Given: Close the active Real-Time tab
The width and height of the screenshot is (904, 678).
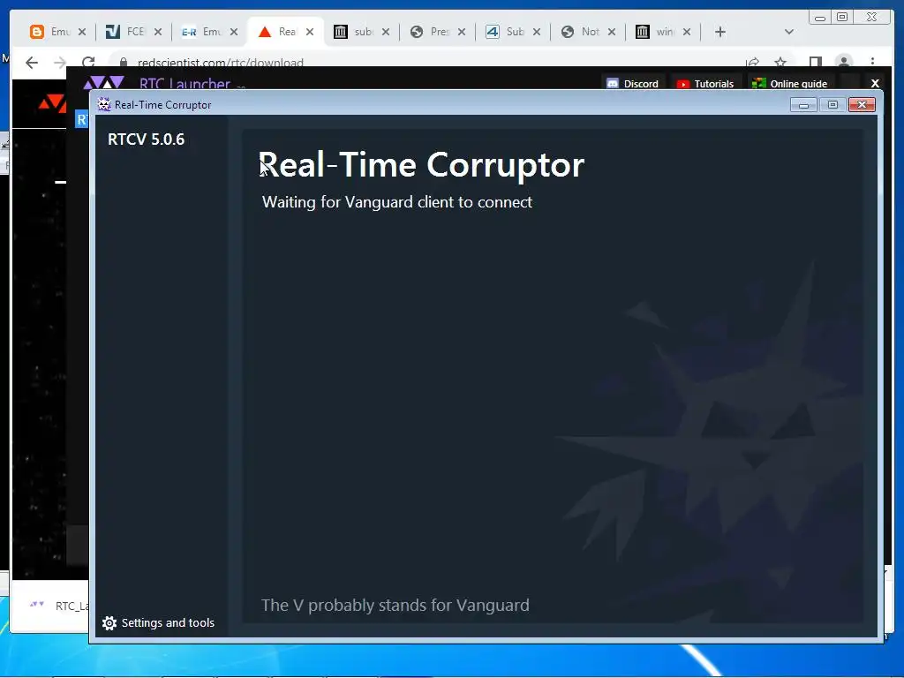Looking at the screenshot, I should (x=310, y=32).
